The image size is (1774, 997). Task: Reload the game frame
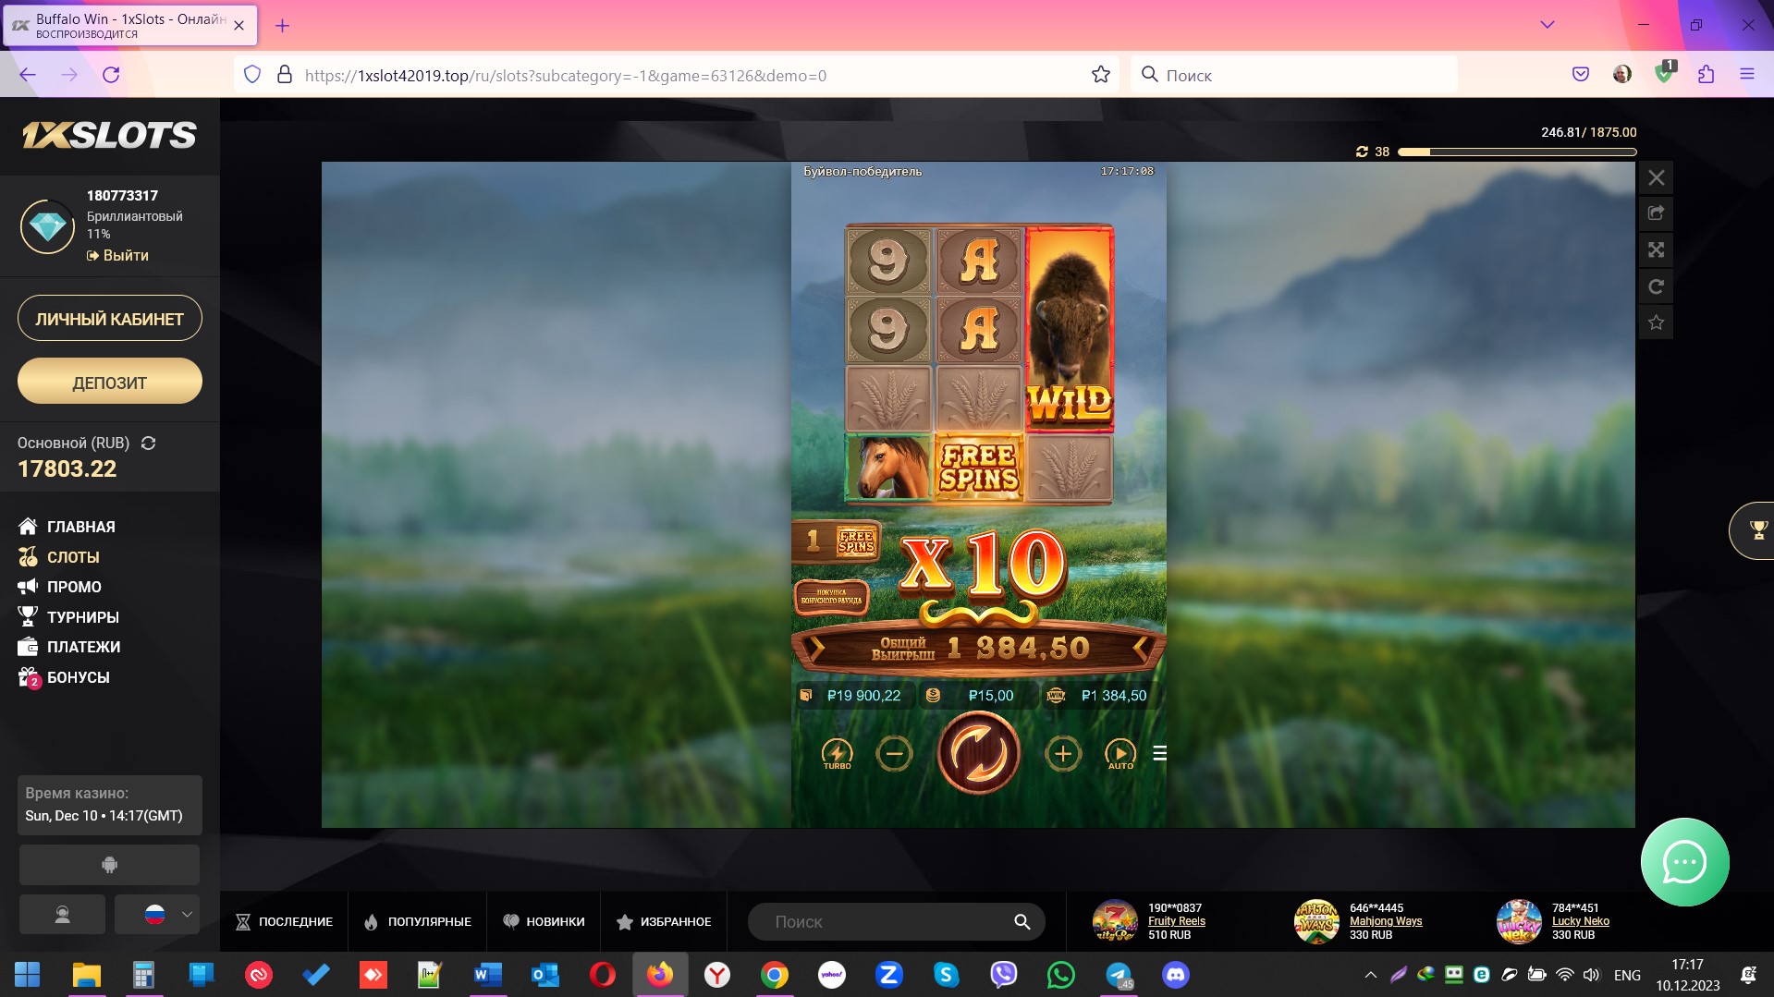pyautogui.click(x=1656, y=286)
